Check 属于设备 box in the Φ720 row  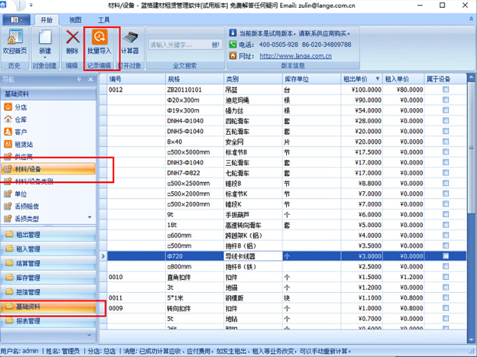tap(446, 256)
